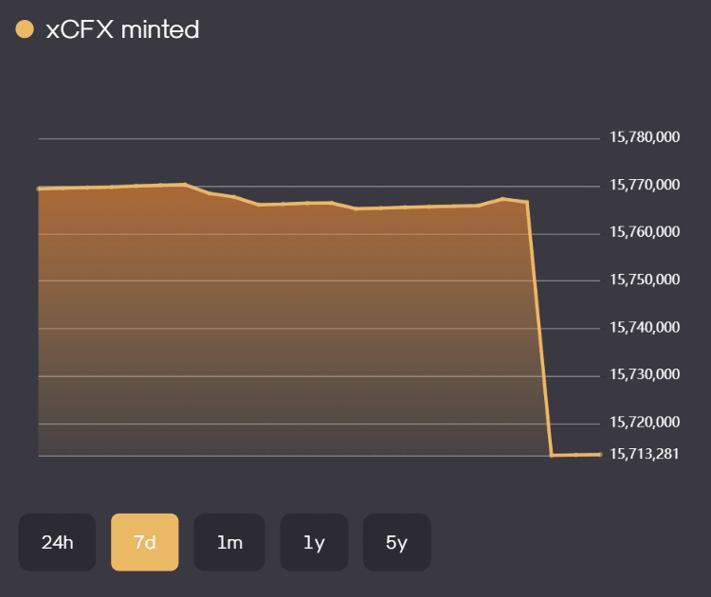The image size is (711, 597).
Task: Select the 5y time range button
Action: (396, 542)
